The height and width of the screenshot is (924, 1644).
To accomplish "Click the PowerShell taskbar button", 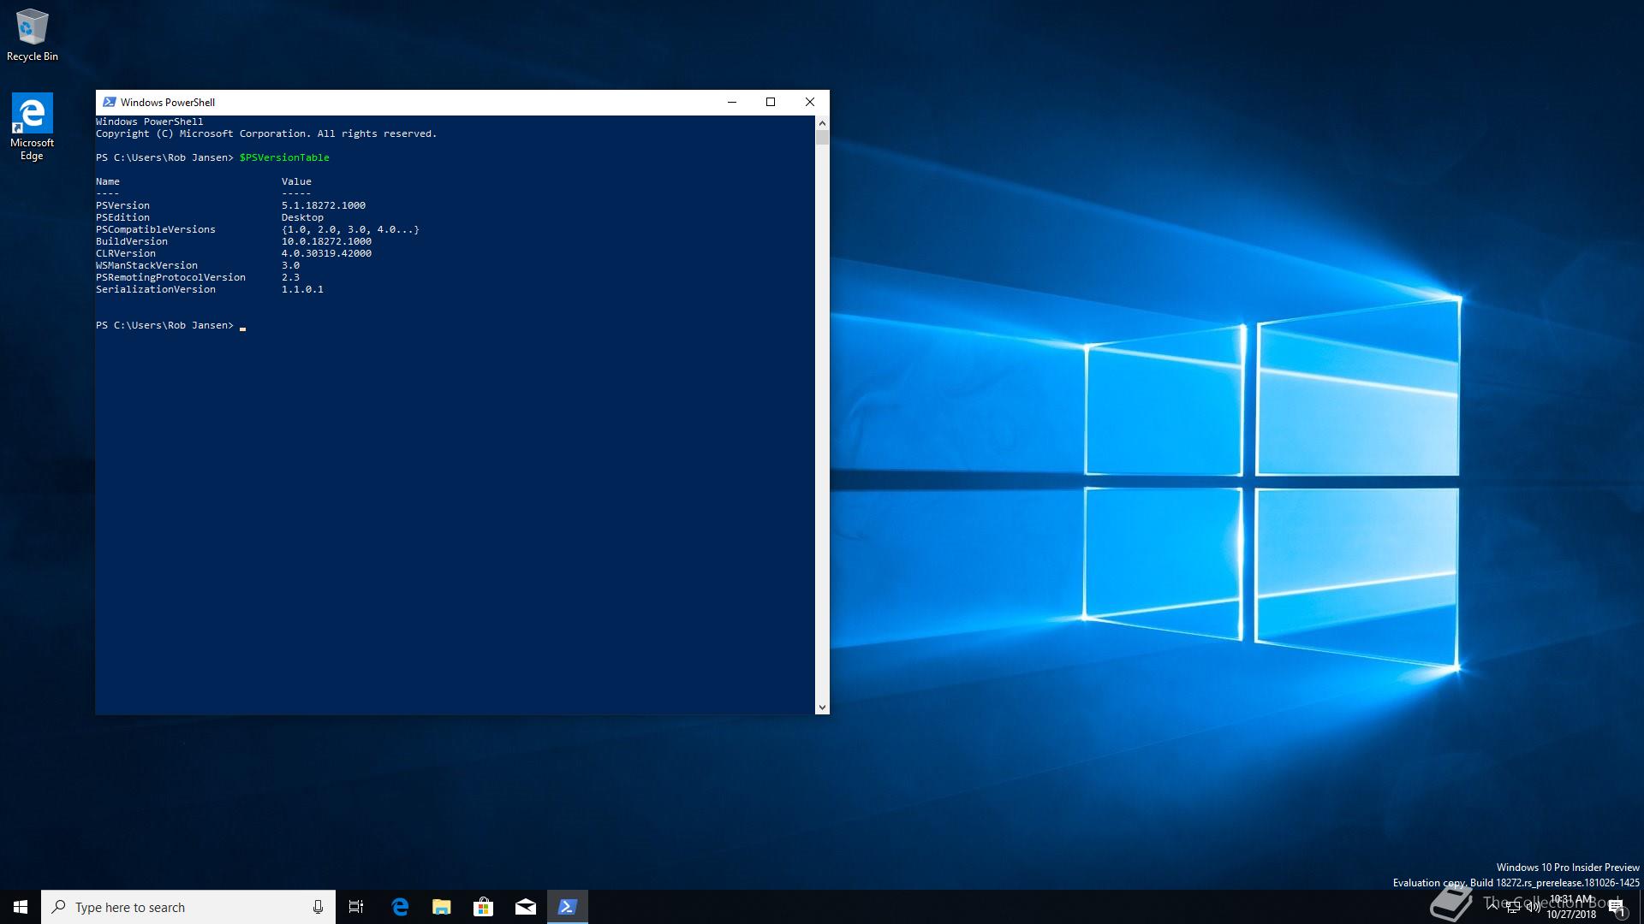I will (568, 907).
